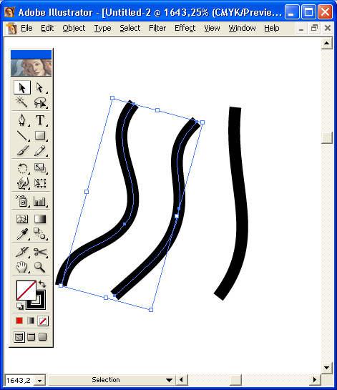Expand the zoom level dropdown

pyautogui.click(x=39, y=380)
